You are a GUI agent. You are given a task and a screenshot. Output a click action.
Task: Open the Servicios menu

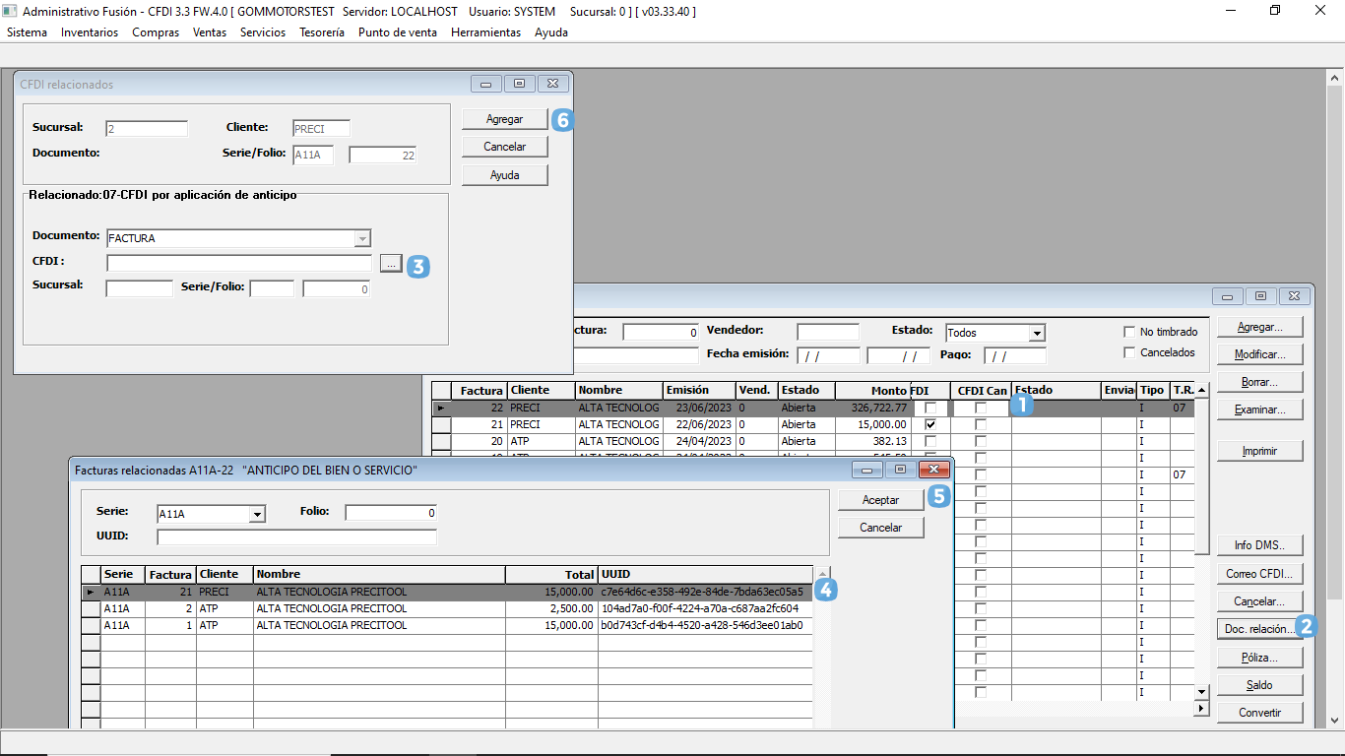point(263,32)
